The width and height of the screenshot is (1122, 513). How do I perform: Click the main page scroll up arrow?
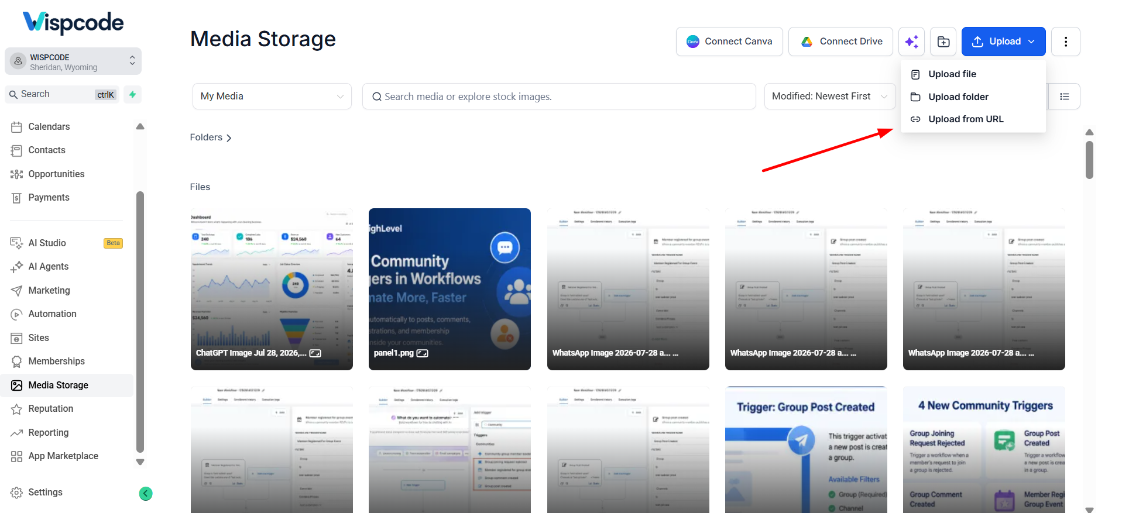[1089, 133]
